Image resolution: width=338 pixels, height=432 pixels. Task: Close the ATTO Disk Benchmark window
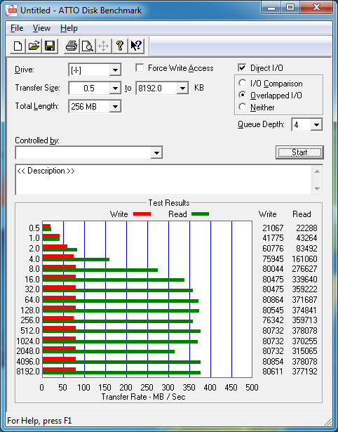coord(316,8)
